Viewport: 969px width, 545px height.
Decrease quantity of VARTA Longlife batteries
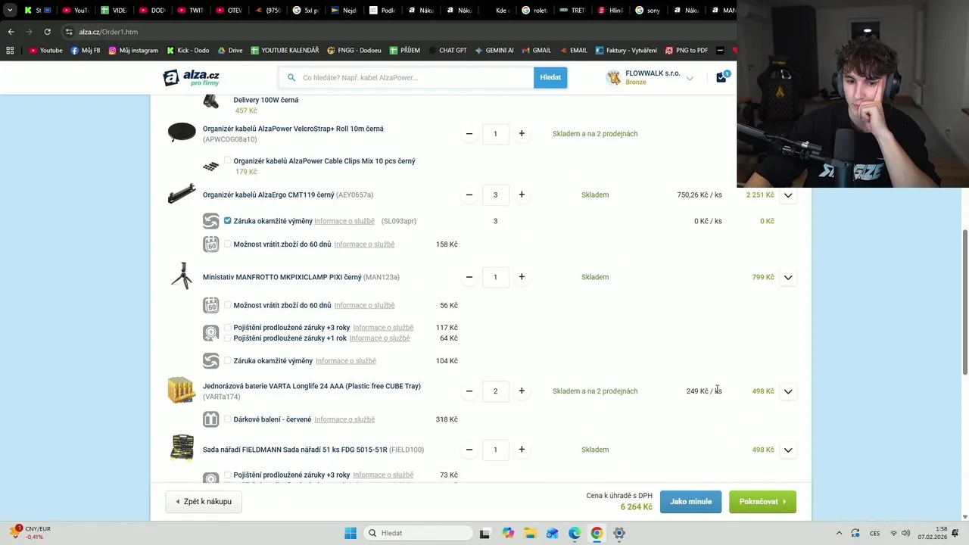(x=469, y=391)
